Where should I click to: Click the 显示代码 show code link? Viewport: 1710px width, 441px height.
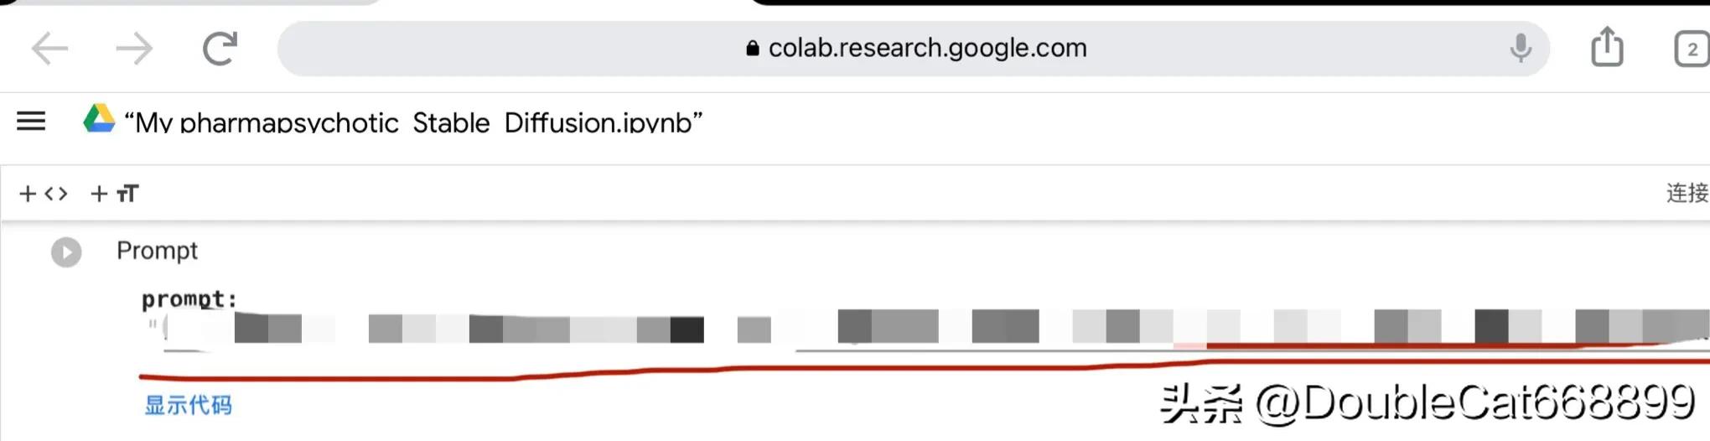(x=189, y=406)
